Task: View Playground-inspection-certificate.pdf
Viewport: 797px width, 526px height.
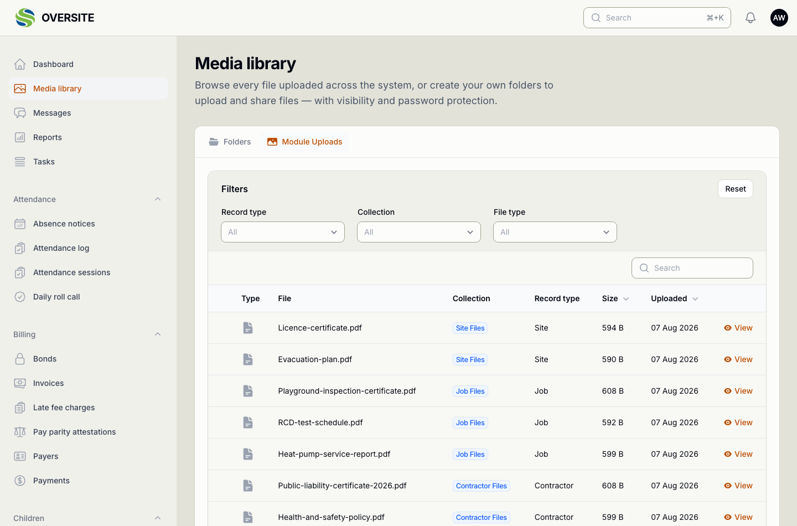Action: click(x=738, y=391)
